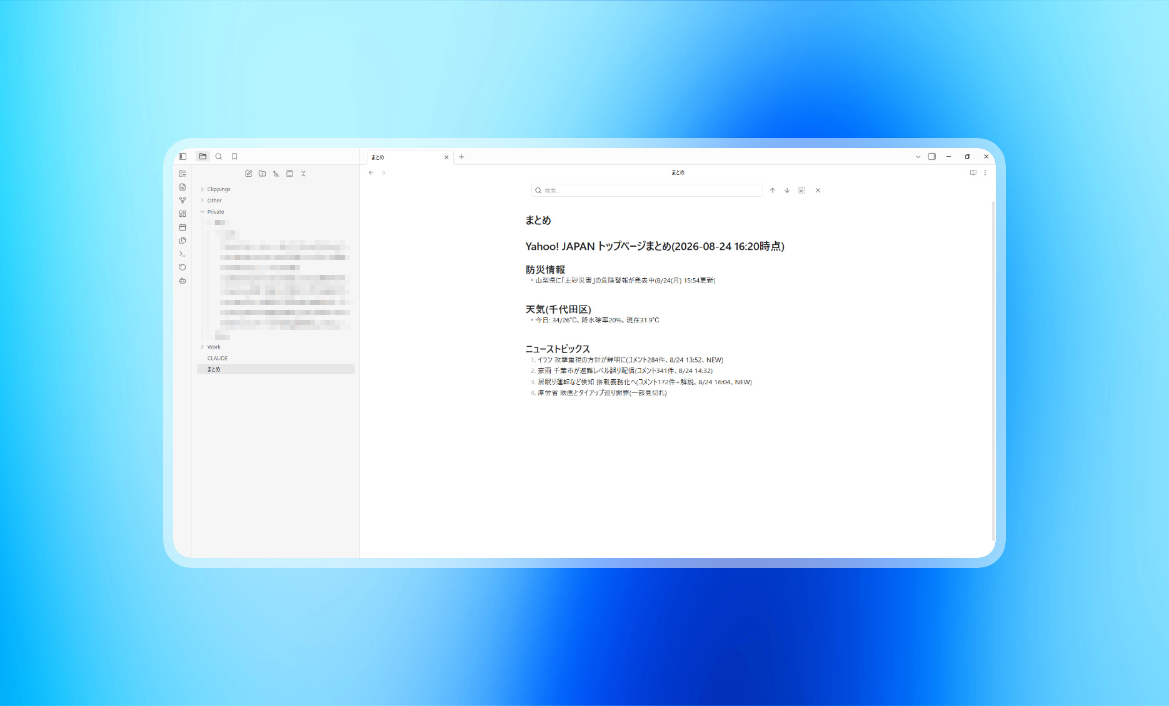Close the まとめ tab
This screenshot has height=706, width=1169.
coord(446,157)
